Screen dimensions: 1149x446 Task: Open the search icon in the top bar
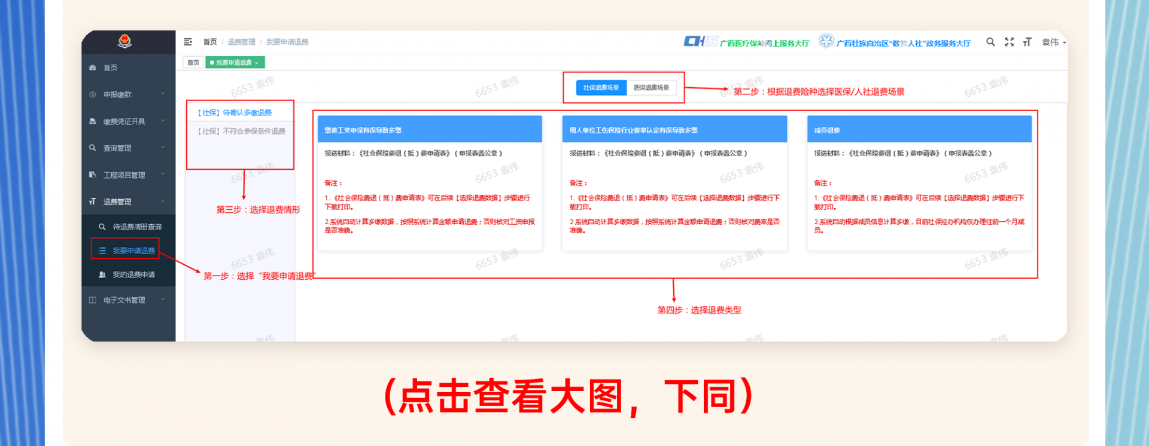990,42
